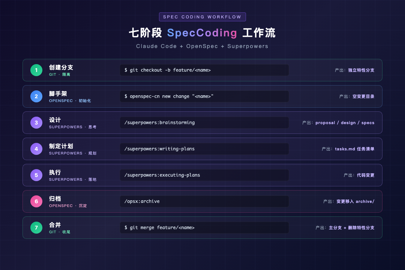Click the label 'SUPERPOWERS · 规划'

click(73, 153)
